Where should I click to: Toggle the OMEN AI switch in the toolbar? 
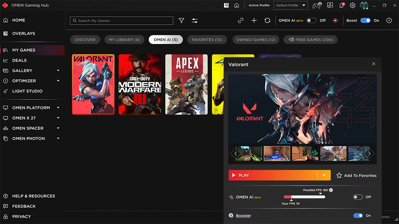pos(312,21)
